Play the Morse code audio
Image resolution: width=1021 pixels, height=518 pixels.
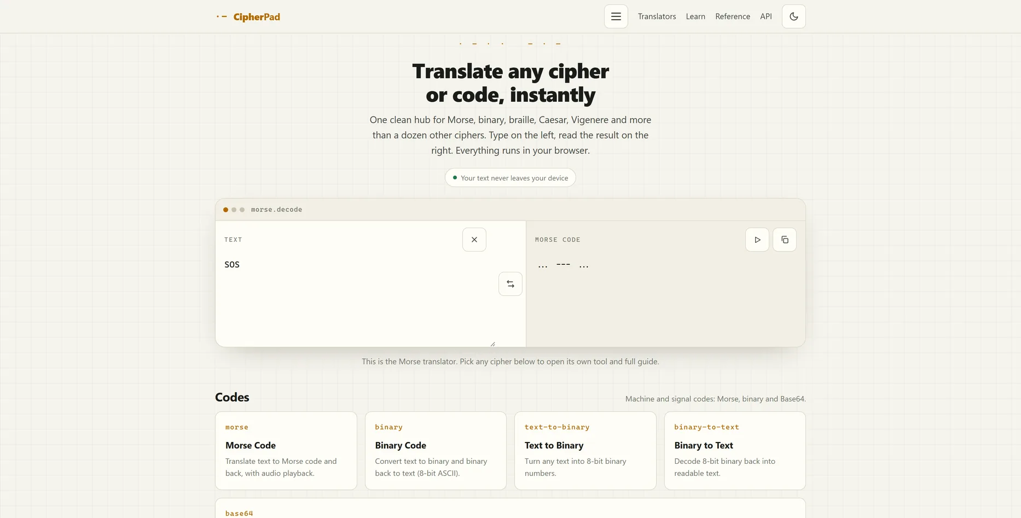pos(757,240)
